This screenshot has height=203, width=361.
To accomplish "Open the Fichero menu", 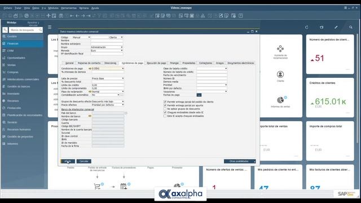I will coord(8,8).
